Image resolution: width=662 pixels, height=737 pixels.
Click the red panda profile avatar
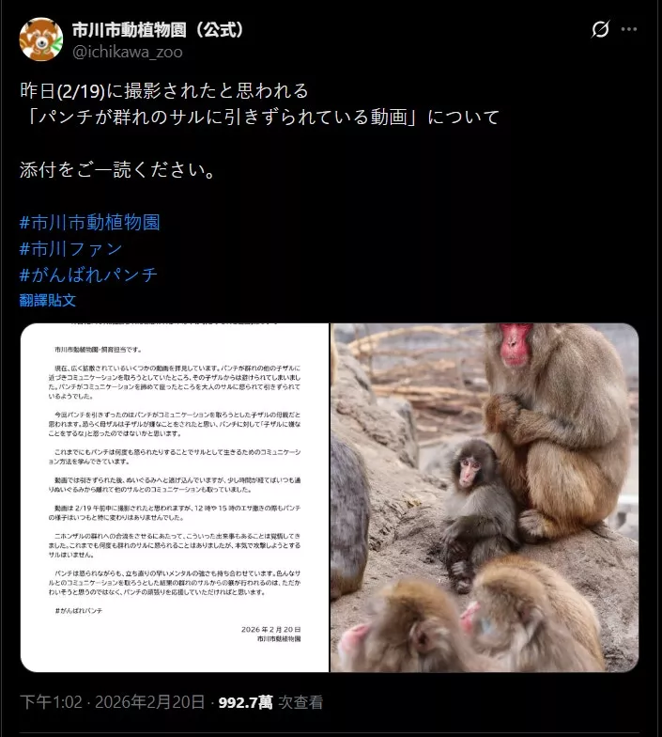(41, 39)
